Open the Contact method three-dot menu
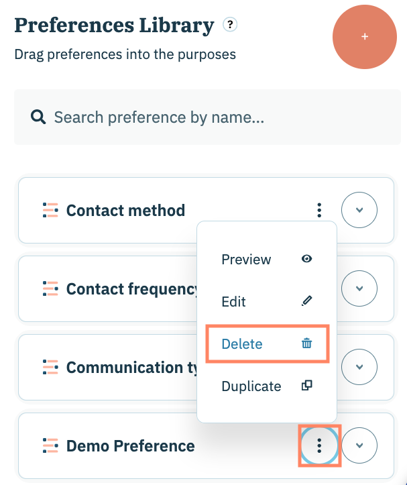The width and height of the screenshot is (407, 485). (x=319, y=211)
